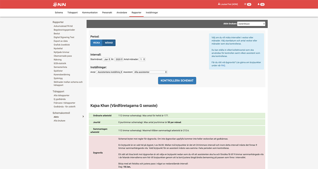
Task: Open Digital Signering Test
Action: [x=64, y=37]
